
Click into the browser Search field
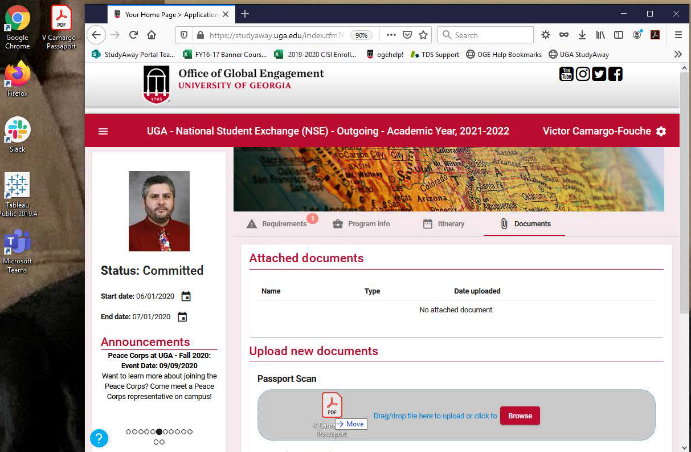[x=485, y=35]
